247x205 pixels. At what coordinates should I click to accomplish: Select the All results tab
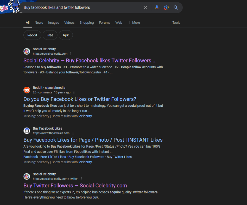[28, 23]
